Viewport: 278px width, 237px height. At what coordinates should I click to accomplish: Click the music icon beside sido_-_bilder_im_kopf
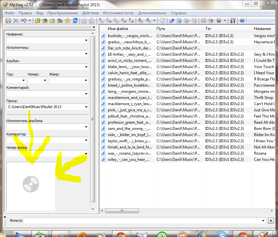[x=103, y=135]
